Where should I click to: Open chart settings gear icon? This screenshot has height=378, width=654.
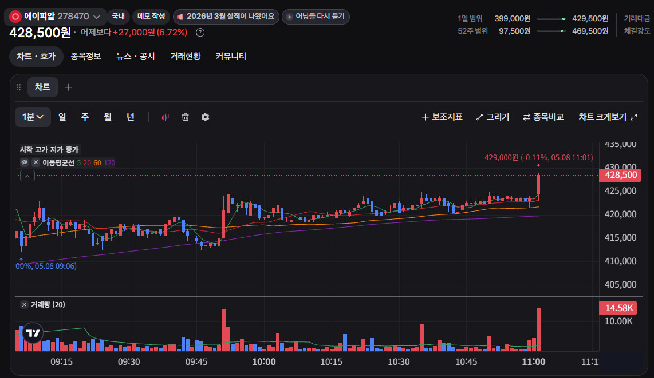205,117
